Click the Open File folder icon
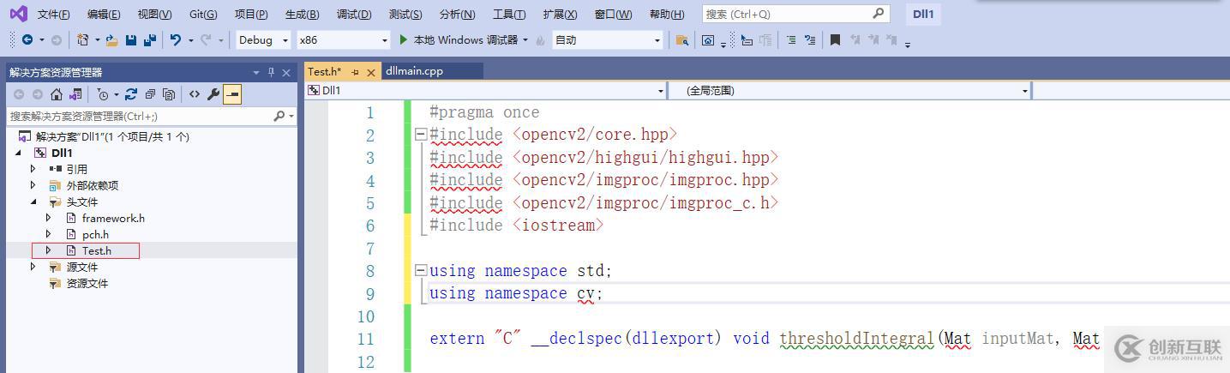1230x373 pixels. (x=113, y=39)
